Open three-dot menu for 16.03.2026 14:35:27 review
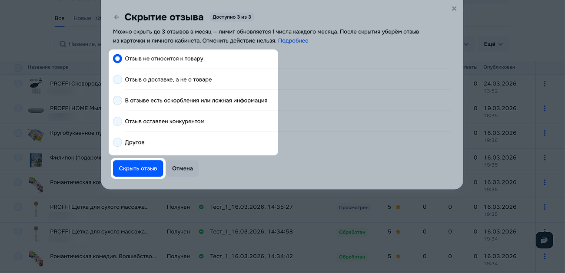565x273 pixels. click(545, 207)
